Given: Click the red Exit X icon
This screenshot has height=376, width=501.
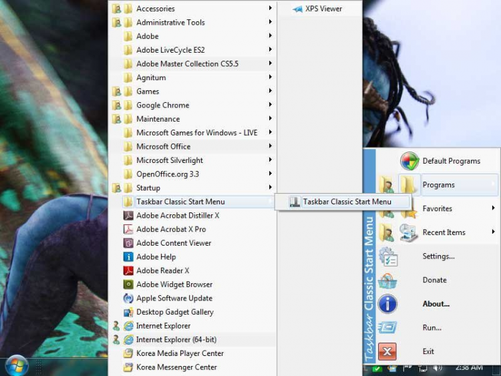Looking at the screenshot, I should click(387, 351).
